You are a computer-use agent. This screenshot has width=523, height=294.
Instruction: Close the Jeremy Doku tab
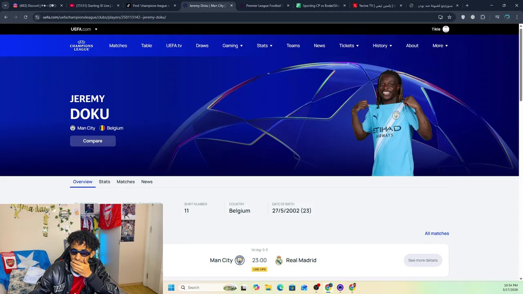coord(231,6)
